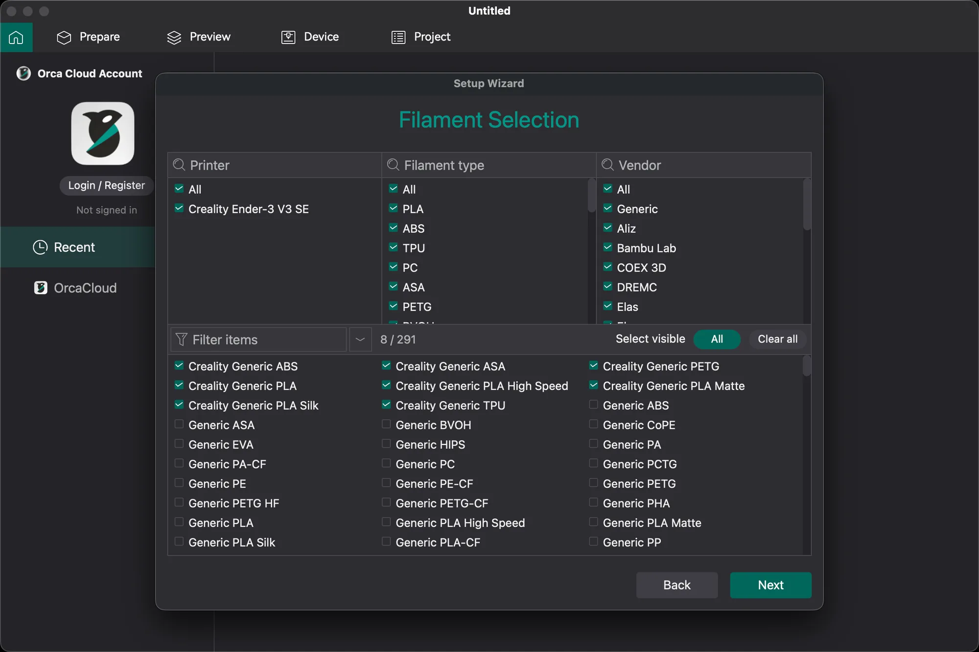This screenshot has width=979, height=652.
Task: Click the Back button
Action: coord(677,585)
